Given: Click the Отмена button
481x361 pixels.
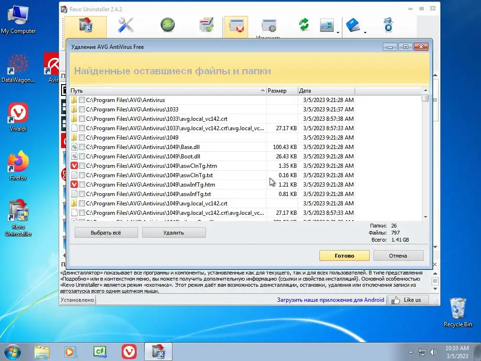Looking at the screenshot, I should (x=398, y=256).
